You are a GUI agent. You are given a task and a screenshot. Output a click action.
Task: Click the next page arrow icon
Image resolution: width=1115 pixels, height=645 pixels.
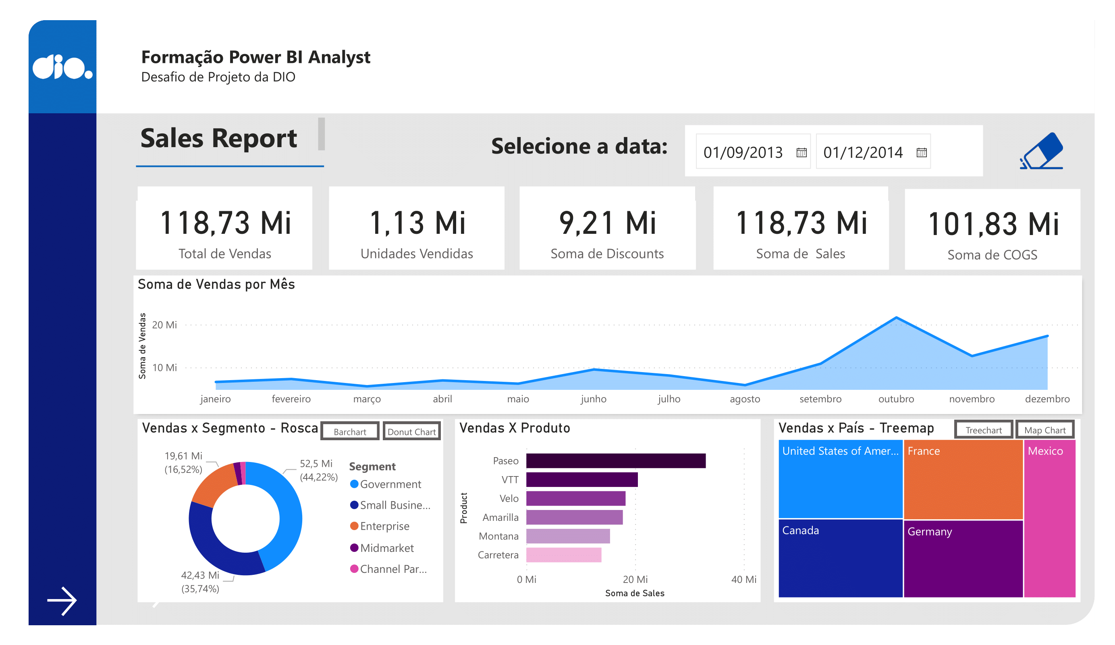tap(62, 601)
